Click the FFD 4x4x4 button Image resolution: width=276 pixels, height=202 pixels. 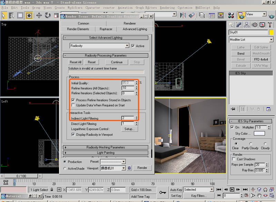pyautogui.click(x=261, y=59)
